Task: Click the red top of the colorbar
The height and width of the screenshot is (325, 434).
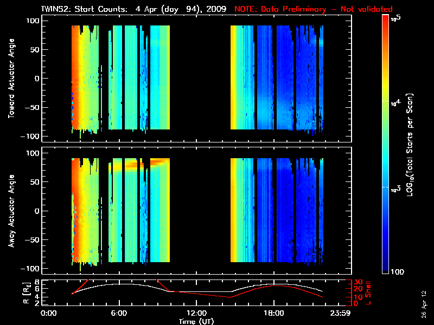Action: point(386,22)
